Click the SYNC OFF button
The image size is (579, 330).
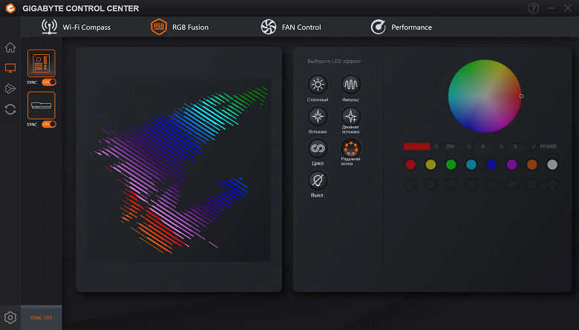pos(42,317)
